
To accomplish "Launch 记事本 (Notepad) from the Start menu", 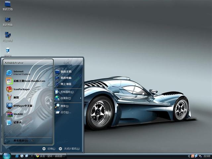I will (x=17, y=122).
